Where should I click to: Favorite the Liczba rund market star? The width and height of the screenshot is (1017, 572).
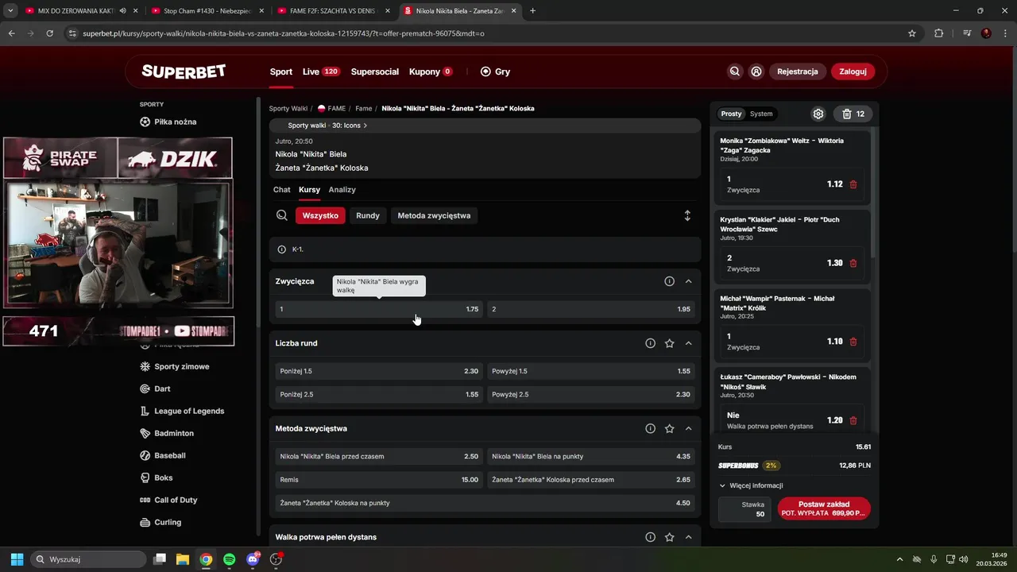(x=669, y=343)
